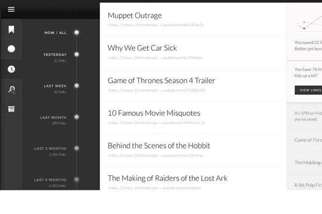
Task: Select the Last Week timeline dot
Action: coord(77,86)
